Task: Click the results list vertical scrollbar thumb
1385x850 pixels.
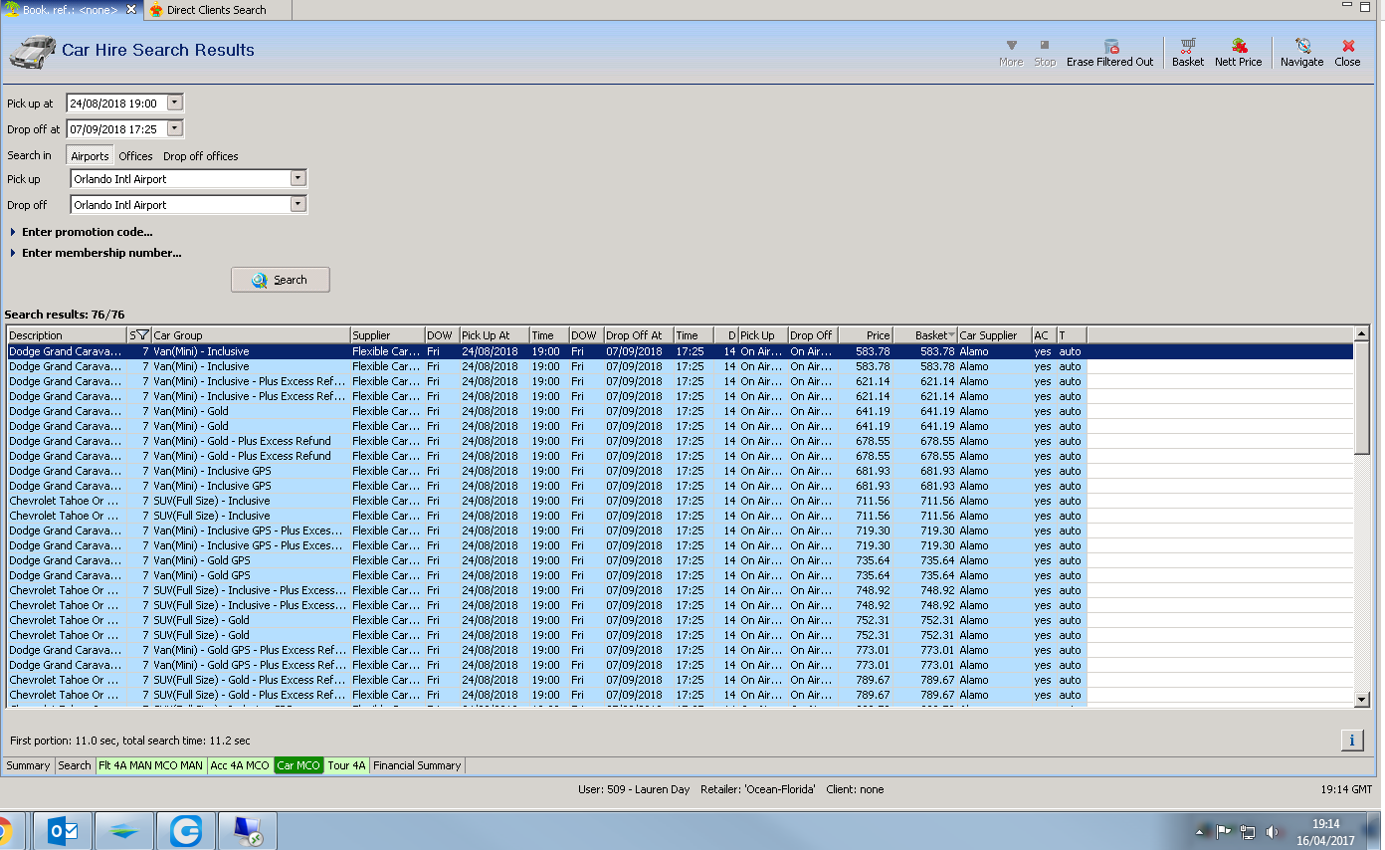Action: click(x=1362, y=398)
